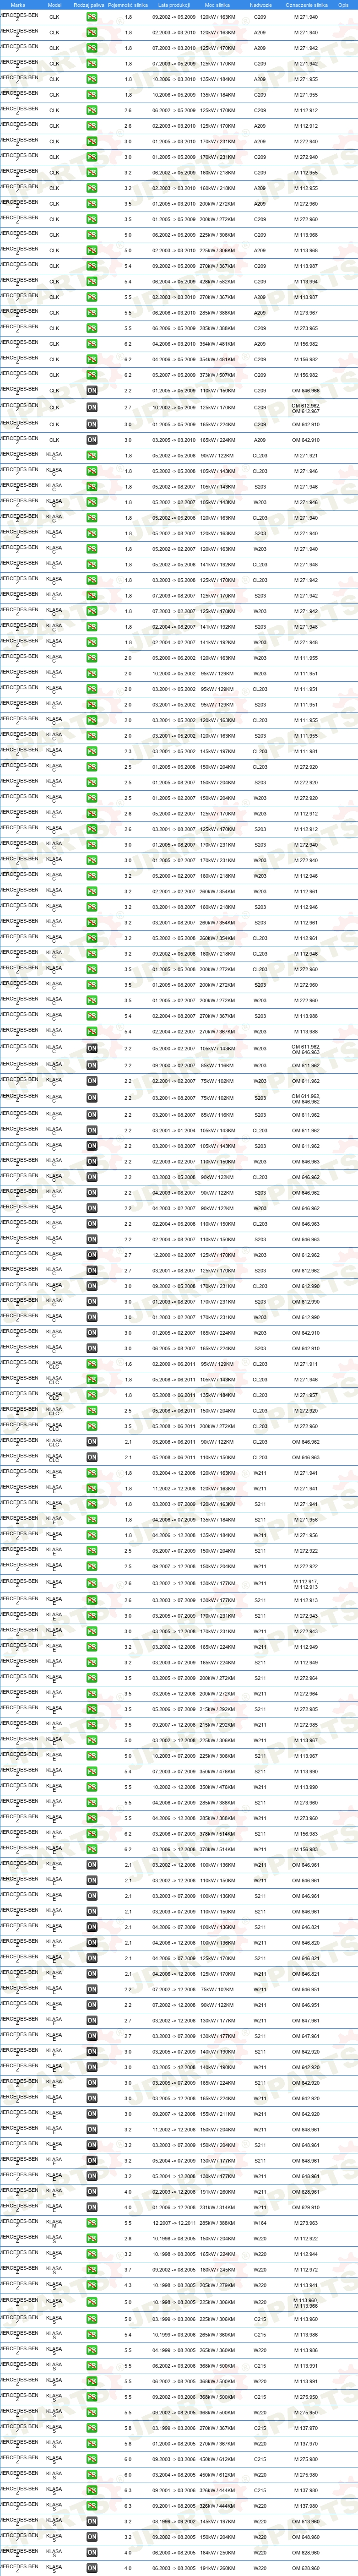This screenshot has width=358, height=2576.
Task: Click the ON diesel icon beside OM 612.962, OM 612.967
Action: [x=91, y=407]
